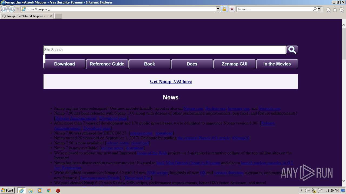Open the Reference Guide navigation button
346x194 pixels.
pyautogui.click(x=107, y=64)
